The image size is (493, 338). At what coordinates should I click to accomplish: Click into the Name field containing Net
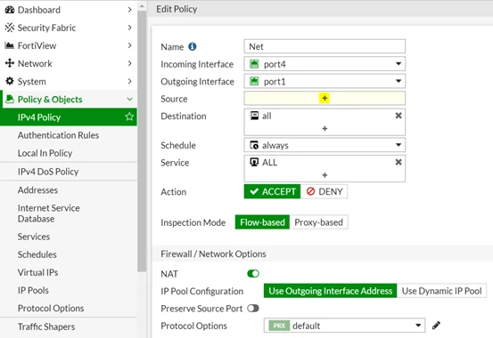coord(325,46)
